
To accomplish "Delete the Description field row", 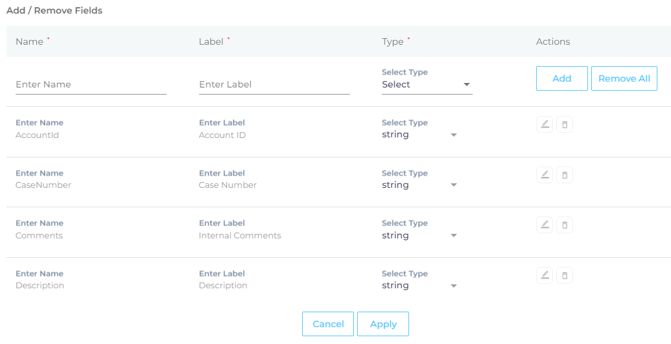I will [x=565, y=275].
